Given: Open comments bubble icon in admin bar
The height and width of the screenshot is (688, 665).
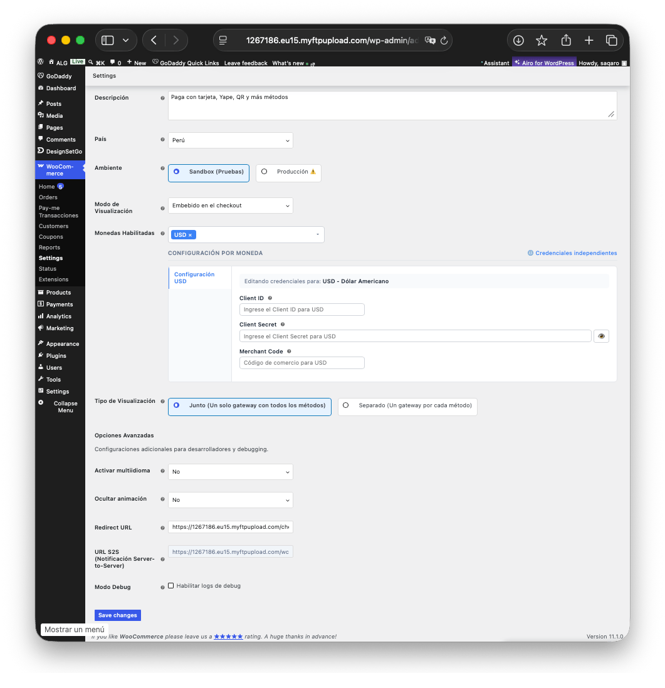Looking at the screenshot, I should coord(113,62).
